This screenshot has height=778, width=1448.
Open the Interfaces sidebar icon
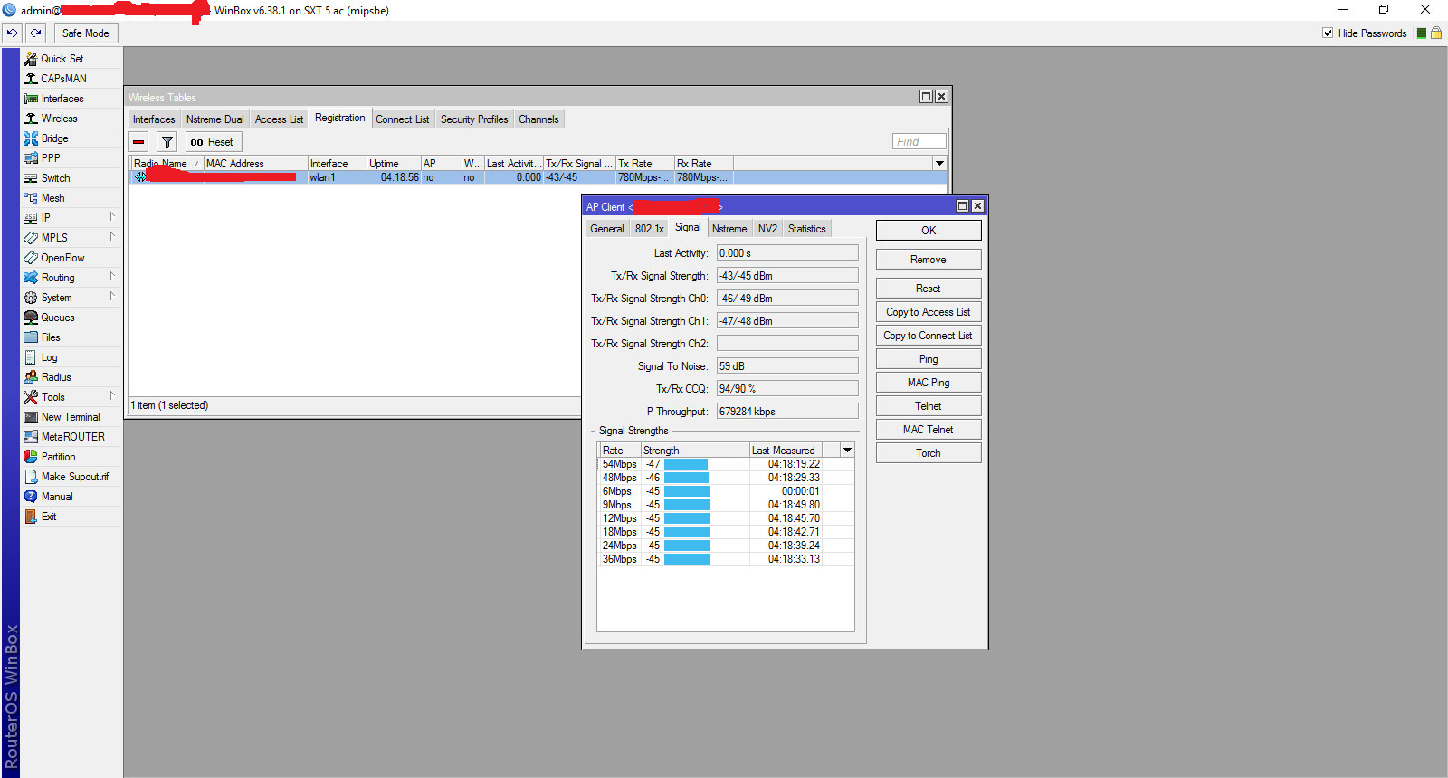point(31,99)
